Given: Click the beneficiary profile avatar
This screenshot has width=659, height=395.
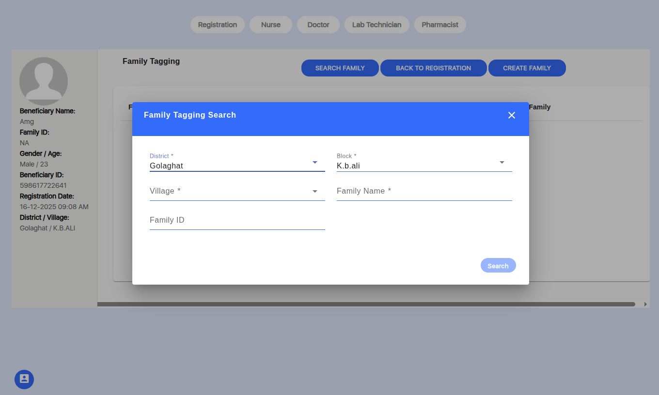Looking at the screenshot, I should 44,81.
